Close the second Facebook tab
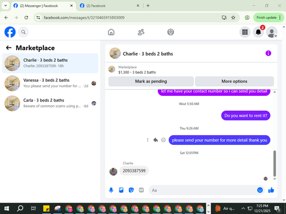 [138, 6]
